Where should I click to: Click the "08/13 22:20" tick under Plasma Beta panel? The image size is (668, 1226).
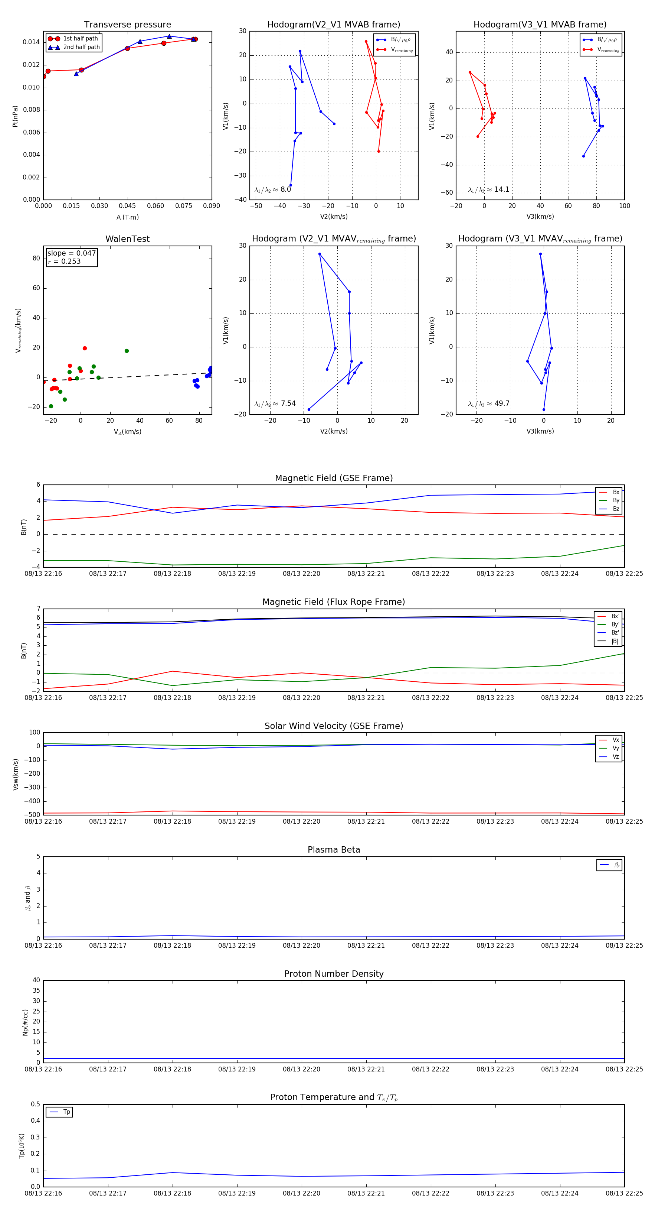click(301, 945)
